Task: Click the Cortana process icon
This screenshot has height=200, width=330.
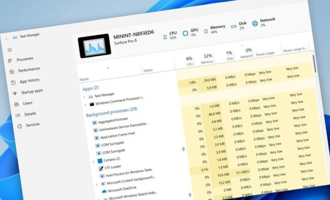Action: click(100, 161)
